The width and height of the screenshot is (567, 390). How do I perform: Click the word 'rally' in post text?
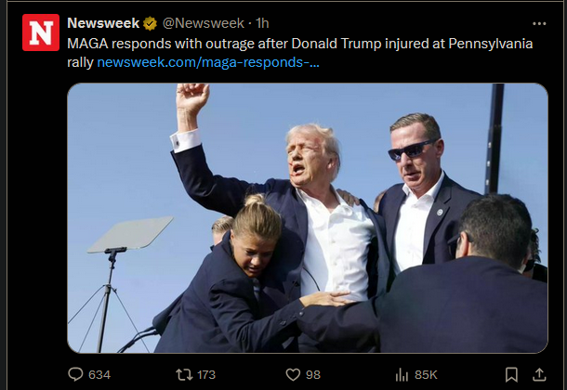point(80,63)
